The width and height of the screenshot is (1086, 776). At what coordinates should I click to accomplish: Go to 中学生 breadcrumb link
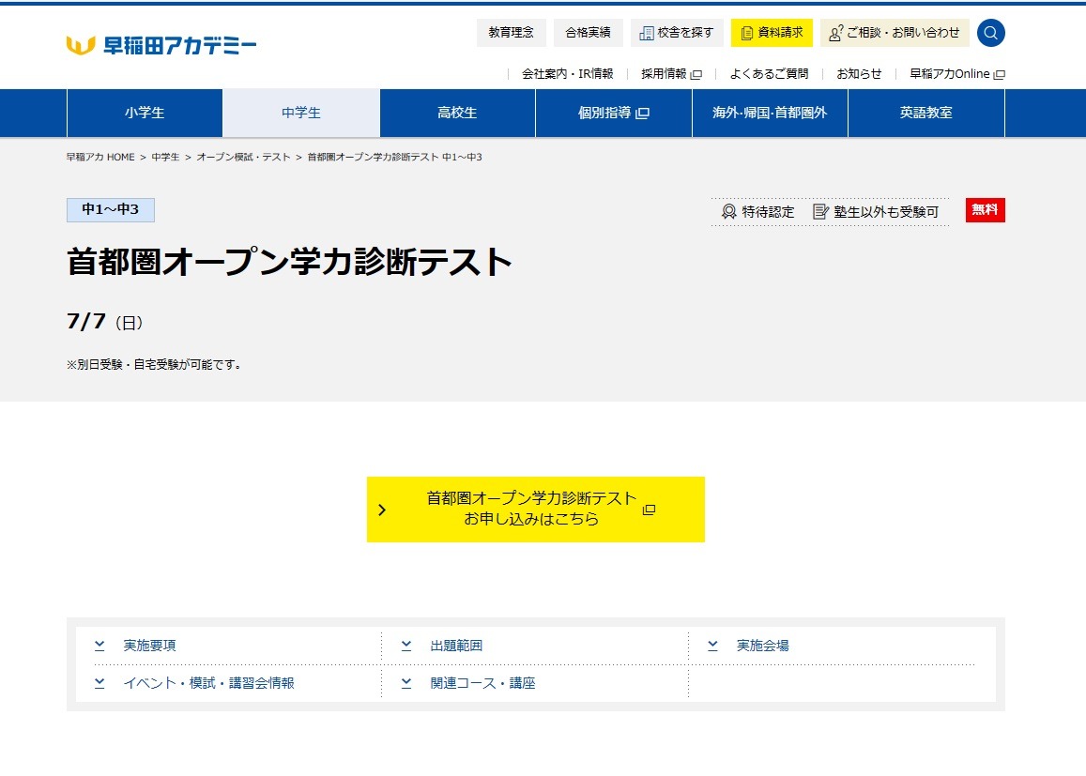pyautogui.click(x=165, y=157)
